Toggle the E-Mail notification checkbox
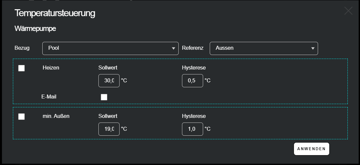 [x=104, y=97]
